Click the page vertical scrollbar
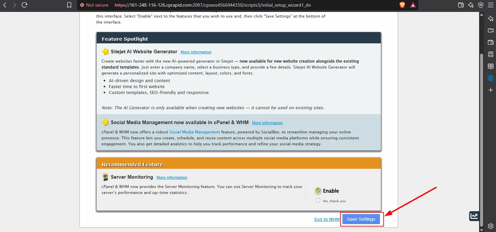This screenshot has height=232, width=496. click(482, 139)
